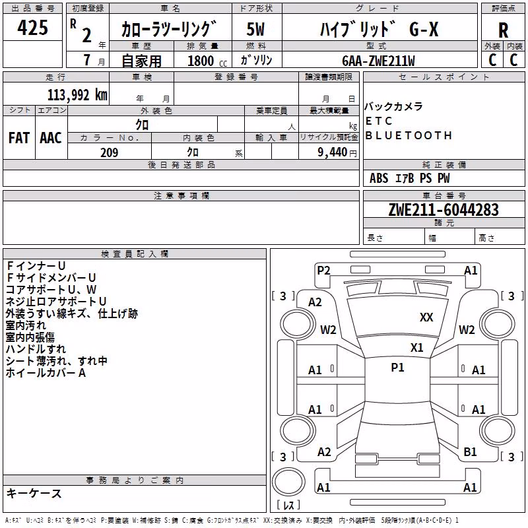Click the ETC sales point

[379, 121]
